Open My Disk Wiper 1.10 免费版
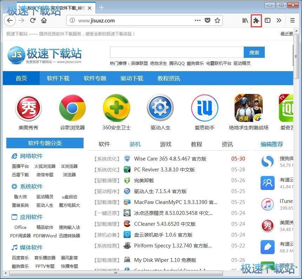This screenshot has height=279, width=302. (165, 260)
